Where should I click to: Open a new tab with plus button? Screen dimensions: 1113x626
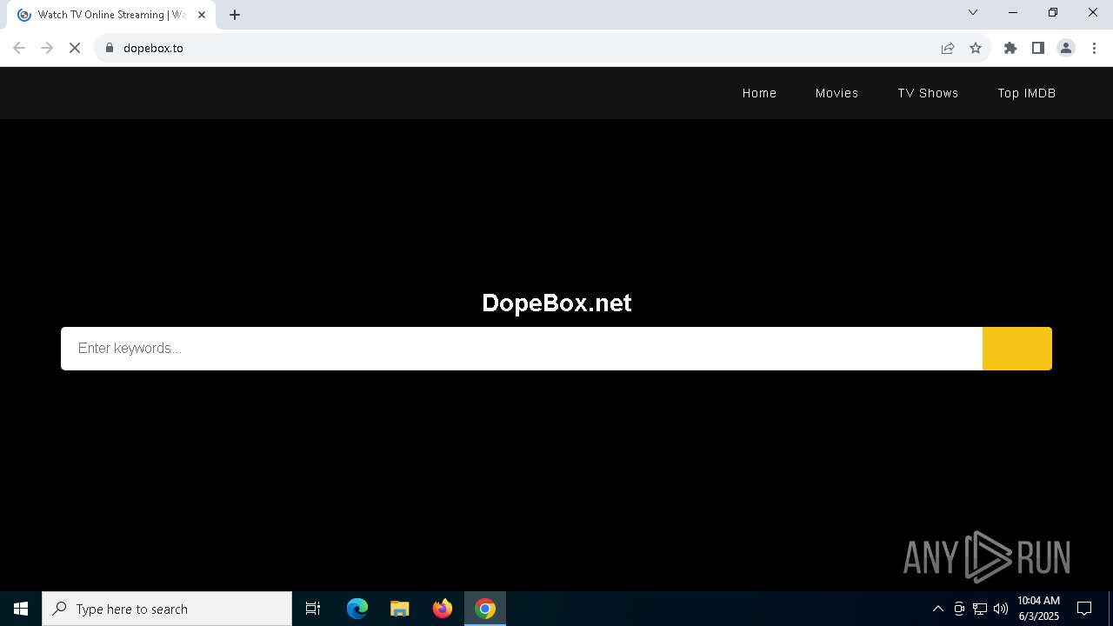(235, 15)
